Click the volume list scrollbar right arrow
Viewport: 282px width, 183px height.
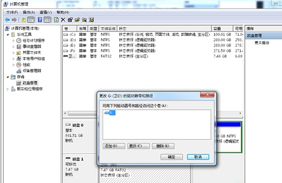coord(240,113)
